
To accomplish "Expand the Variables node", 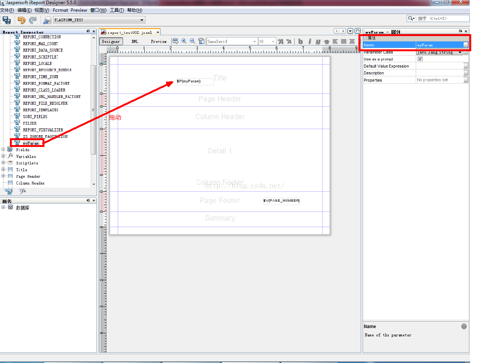I will [x=3, y=156].
